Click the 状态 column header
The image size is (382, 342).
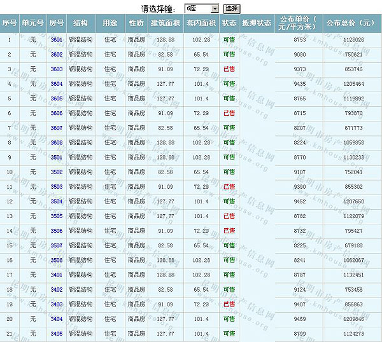point(229,23)
